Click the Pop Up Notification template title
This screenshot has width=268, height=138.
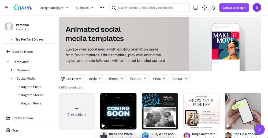tap(247, 134)
